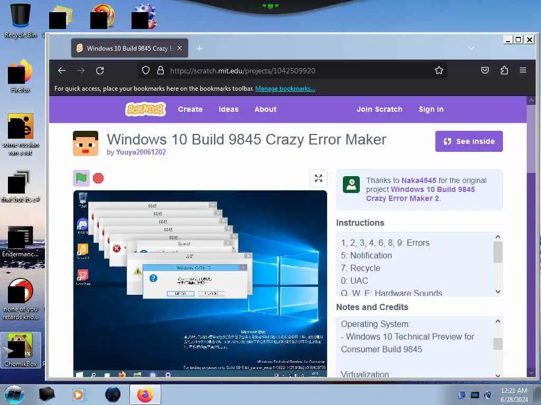The height and width of the screenshot is (405, 541).
Task: Bookmark this page with the star icon
Action: click(x=439, y=71)
